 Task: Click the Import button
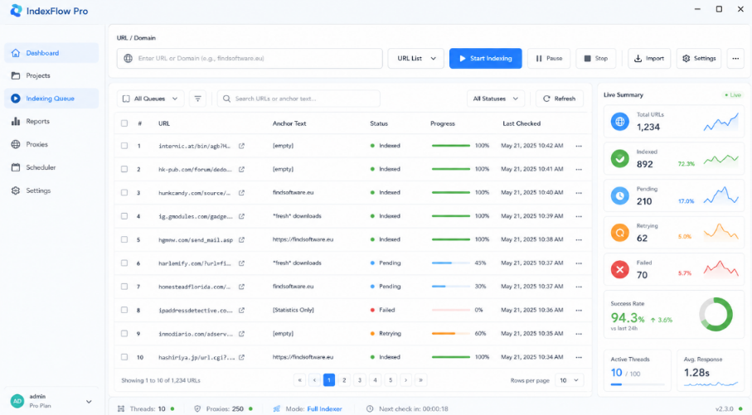[x=649, y=59]
